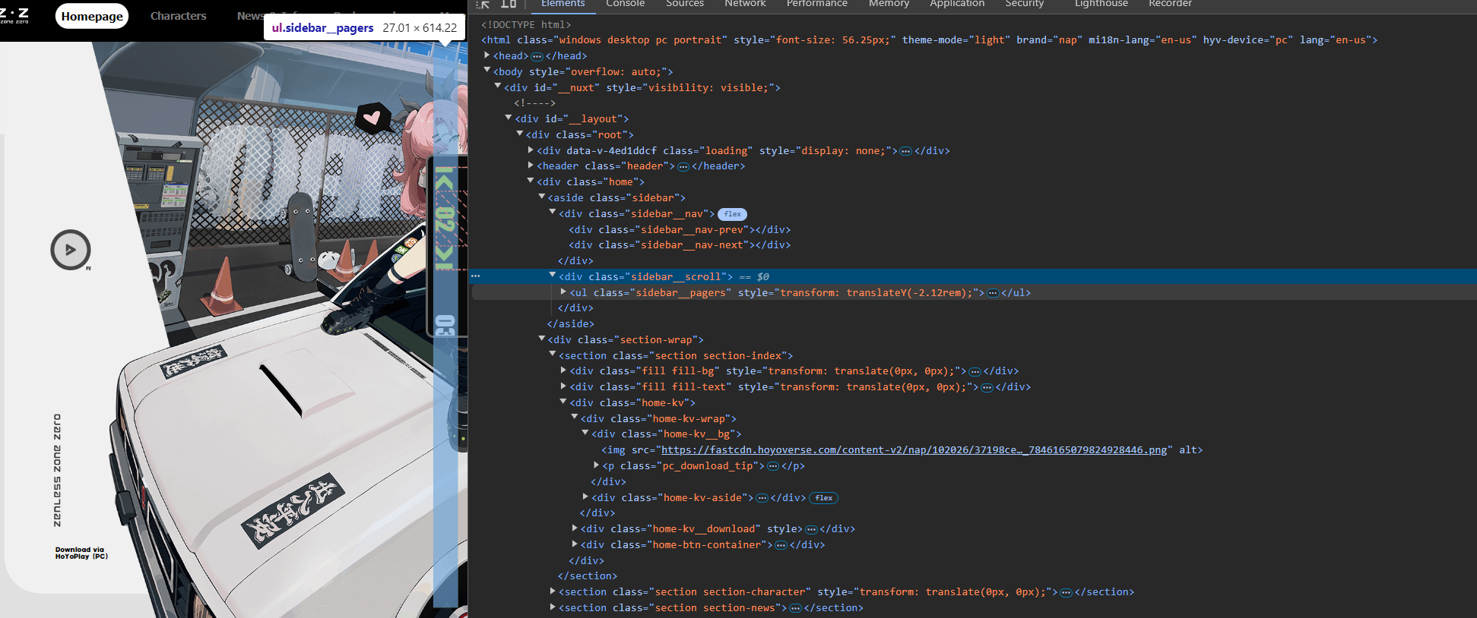Expand the sidebar__pagers ul node
1477x618 pixels.
[x=563, y=292]
